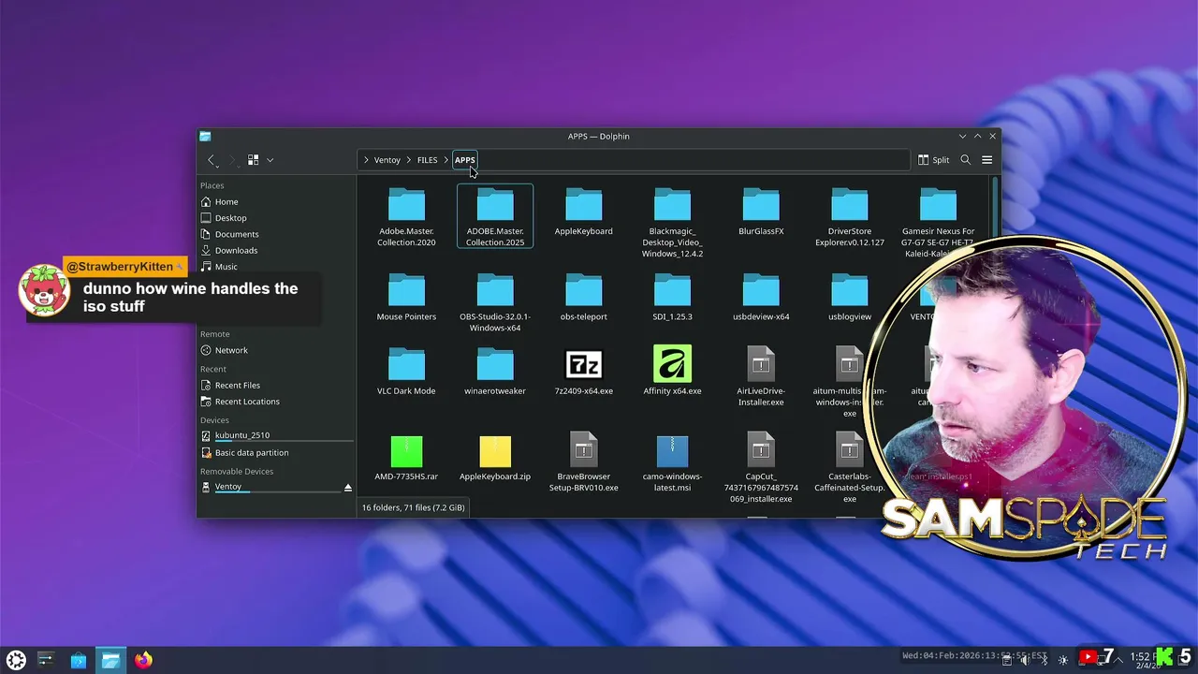Expand the view mode dropdown arrow
Image resolution: width=1198 pixels, height=674 pixels.
click(x=270, y=160)
